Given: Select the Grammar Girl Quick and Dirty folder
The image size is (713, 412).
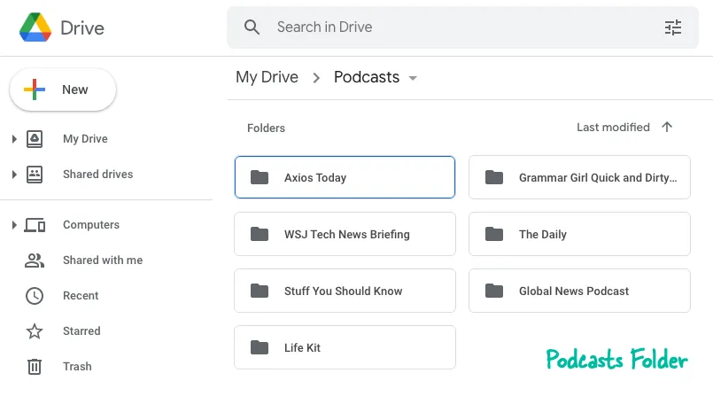Looking at the screenshot, I should 579,177.
